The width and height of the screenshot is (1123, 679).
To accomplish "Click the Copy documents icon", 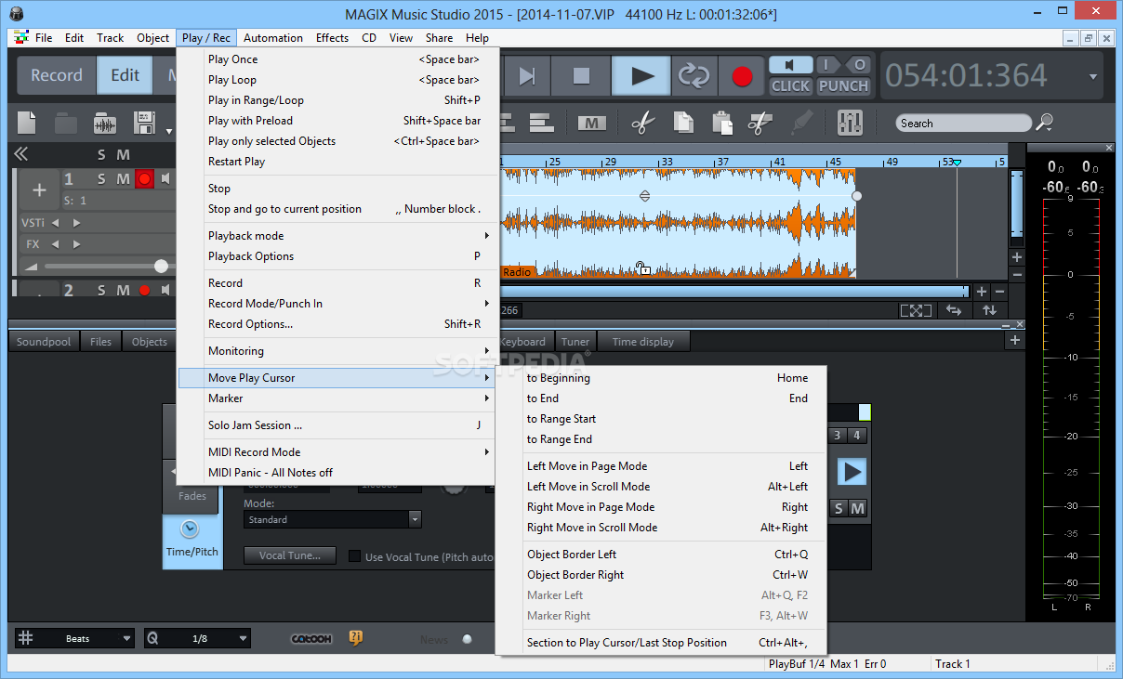I will (683, 123).
